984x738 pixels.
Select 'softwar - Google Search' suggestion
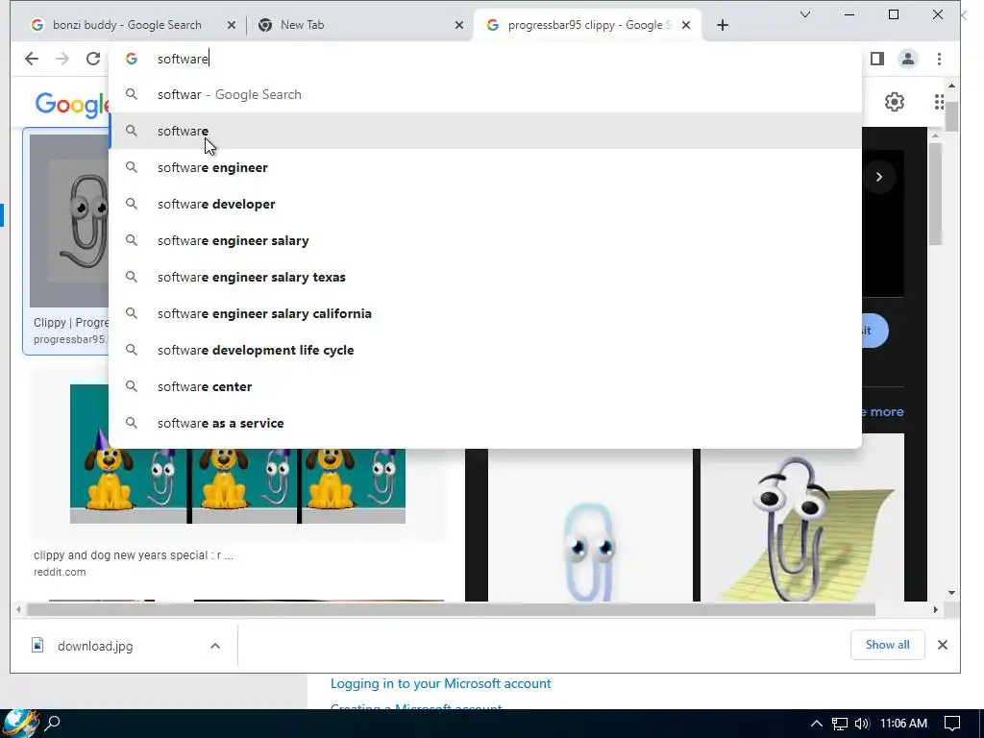[x=485, y=95]
